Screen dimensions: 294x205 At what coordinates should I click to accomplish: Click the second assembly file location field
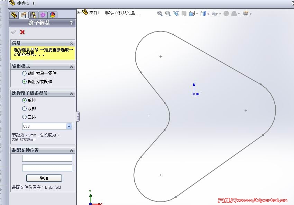pyautogui.click(x=47, y=168)
